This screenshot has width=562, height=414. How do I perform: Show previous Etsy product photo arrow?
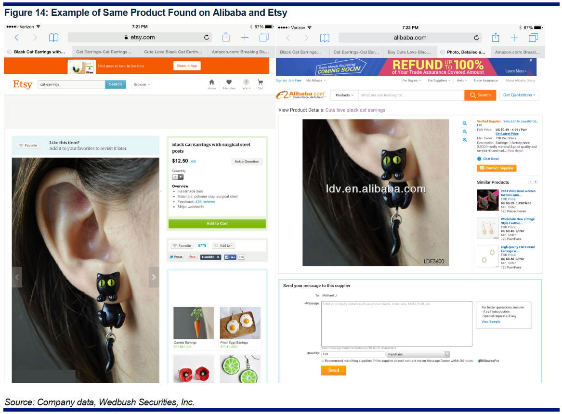[x=17, y=277]
